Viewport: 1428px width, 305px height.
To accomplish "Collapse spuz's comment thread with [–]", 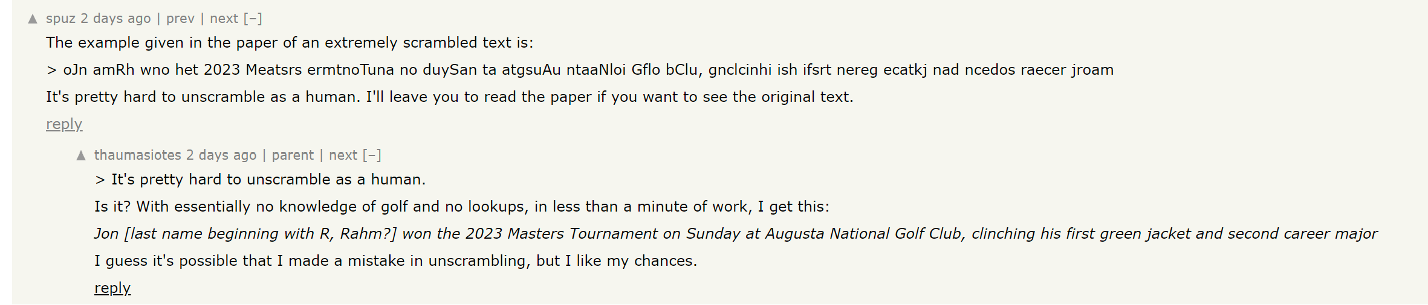I will (x=253, y=19).
